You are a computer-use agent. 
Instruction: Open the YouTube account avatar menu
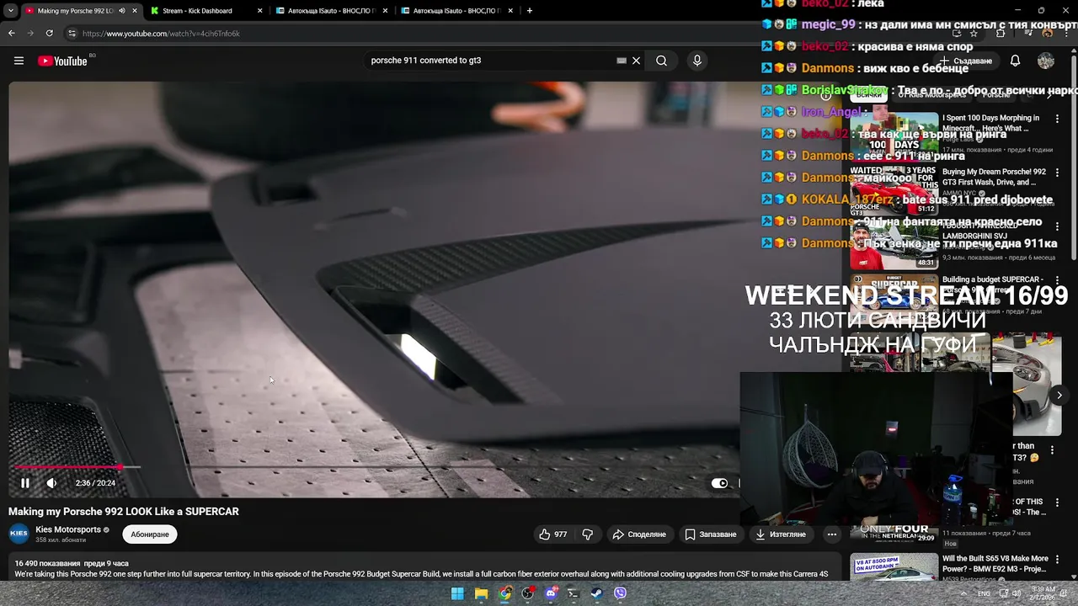pyautogui.click(x=1046, y=61)
